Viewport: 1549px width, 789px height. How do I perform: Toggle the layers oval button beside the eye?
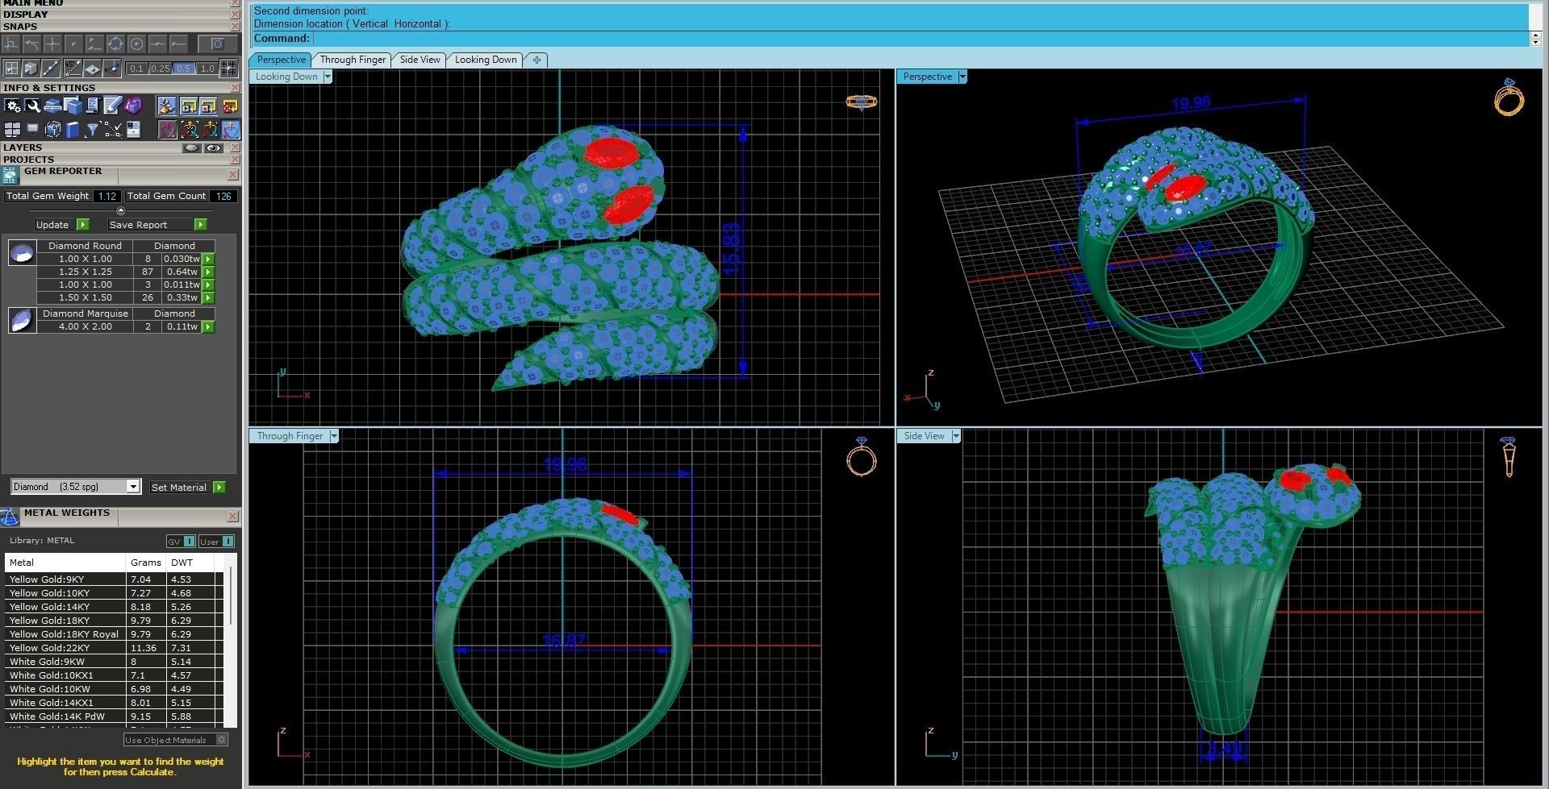pos(191,148)
